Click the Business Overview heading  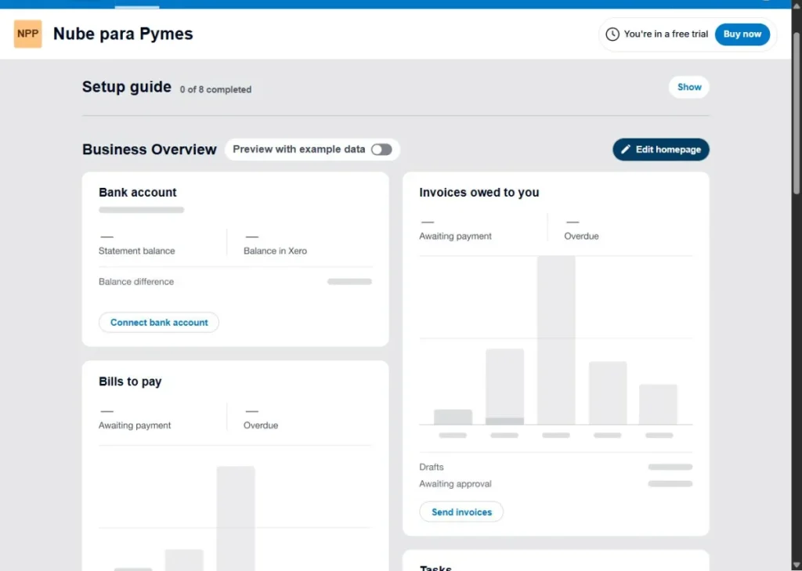click(150, 150)
